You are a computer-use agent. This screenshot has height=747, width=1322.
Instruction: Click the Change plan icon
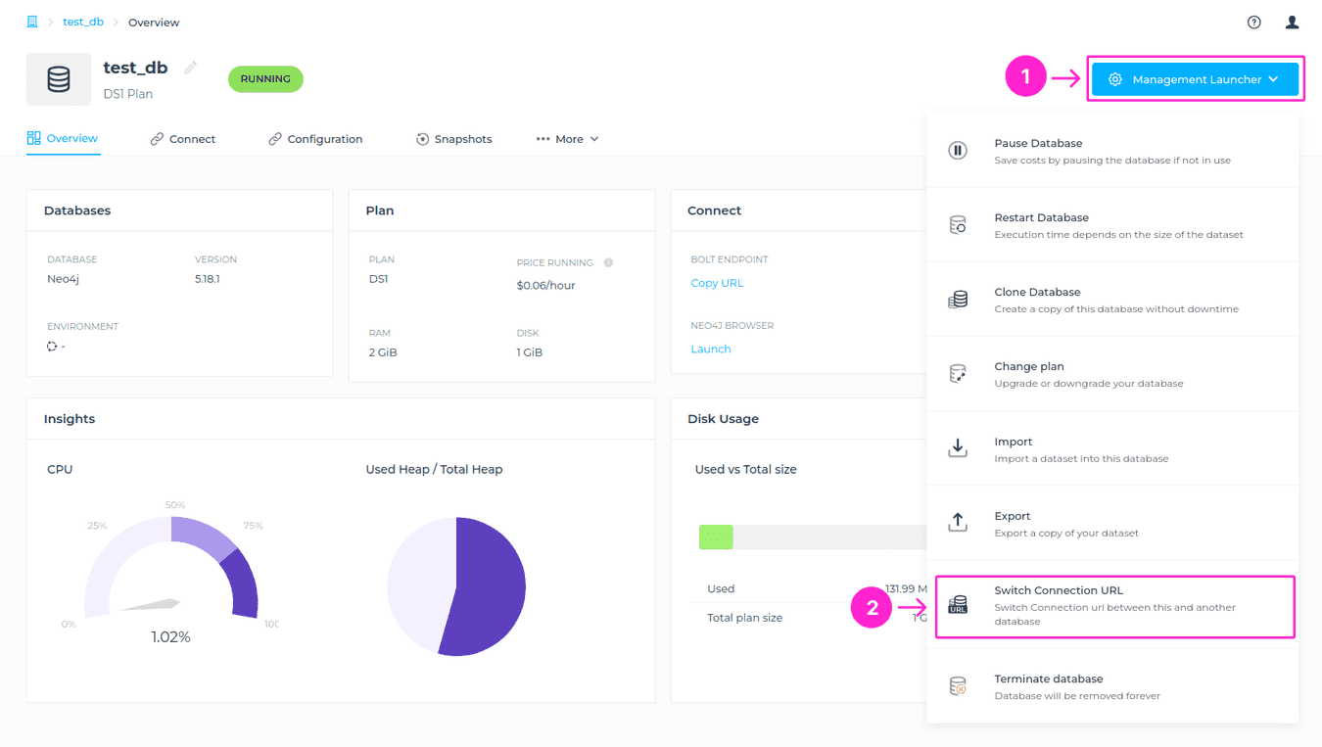(x=958, y=373)
